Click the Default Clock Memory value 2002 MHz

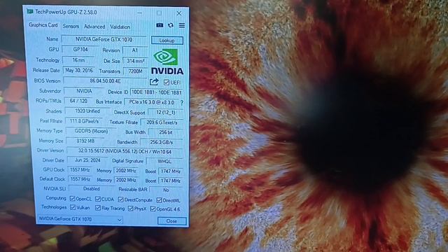click(x=126, y=181)
